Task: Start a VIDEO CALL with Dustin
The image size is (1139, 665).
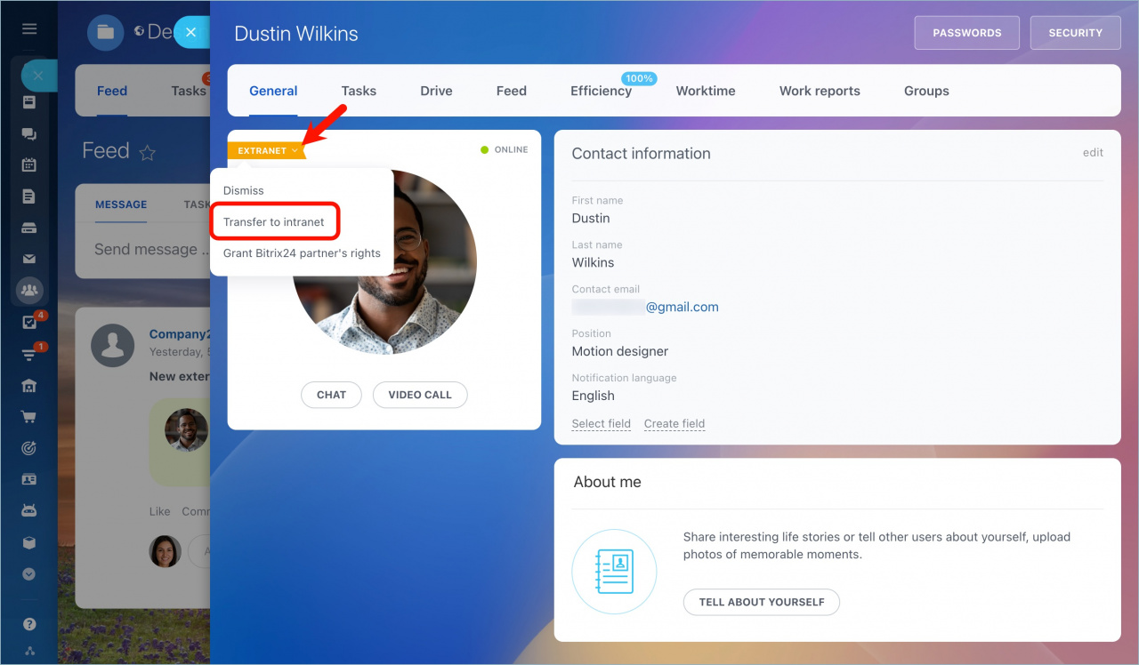Action: coord(420,395)
